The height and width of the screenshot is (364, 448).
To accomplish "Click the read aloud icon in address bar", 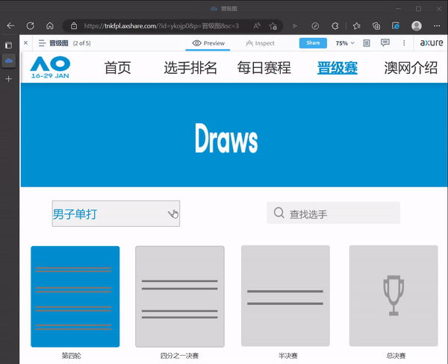I will (257, 26).
